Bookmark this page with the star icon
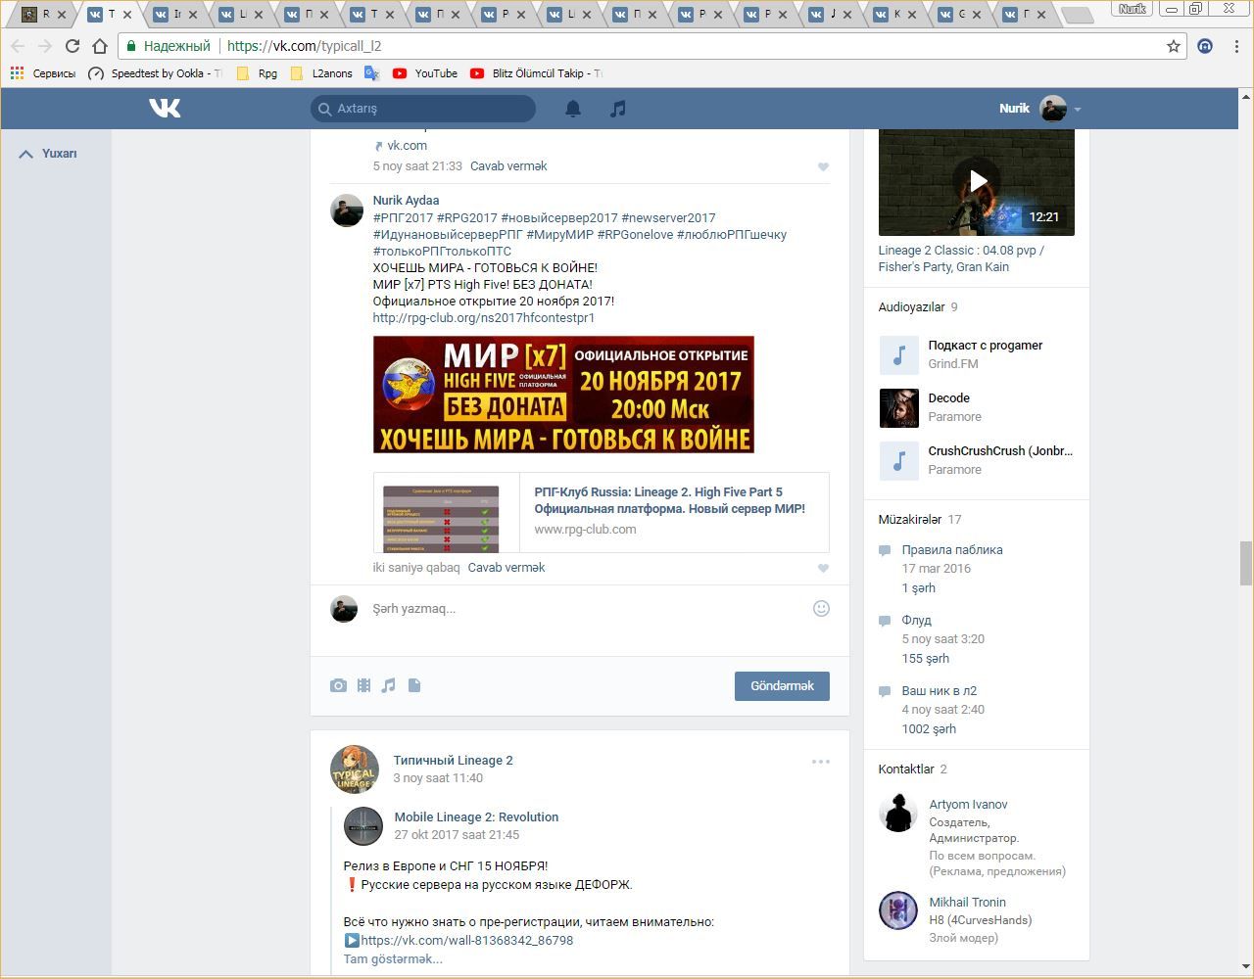Screen dimensions: 1254x979 pos(1174,46)
